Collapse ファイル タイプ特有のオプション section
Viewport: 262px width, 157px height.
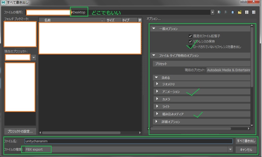(154, 55)
